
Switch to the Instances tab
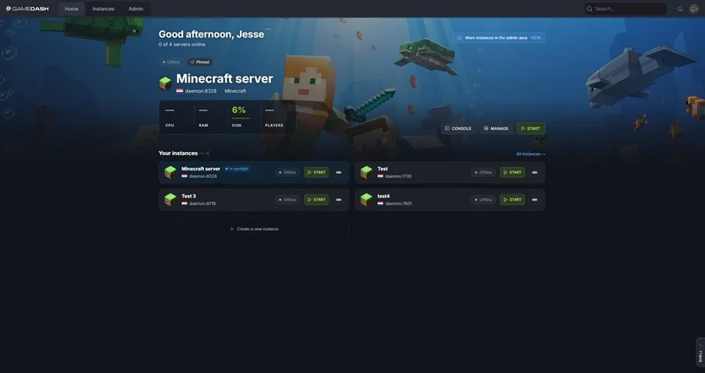point(104,9)
